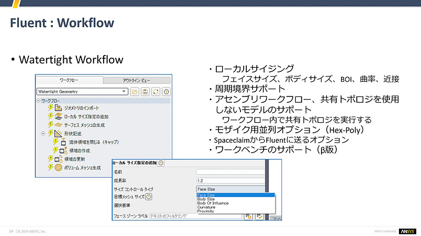Click the workflow help question-mark icon
This screenshot has height=236, width=421.
[166, 92]
